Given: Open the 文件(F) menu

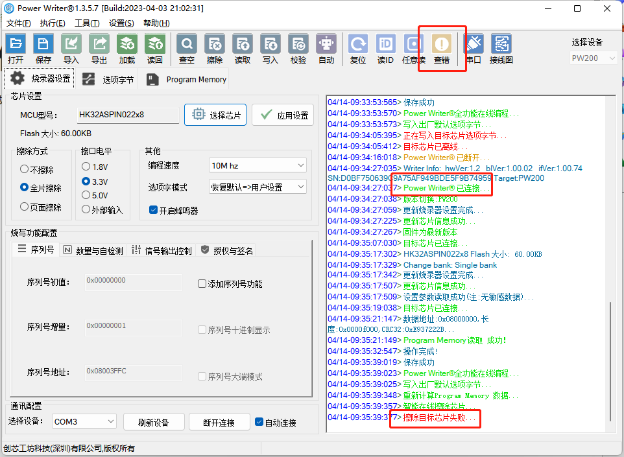Looking at the screenshot, I should 18,23.
